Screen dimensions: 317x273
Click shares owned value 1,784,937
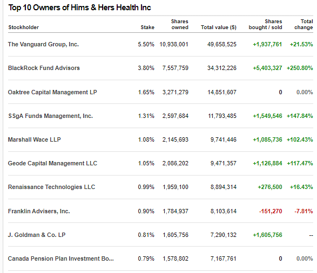tap(176, 211)
